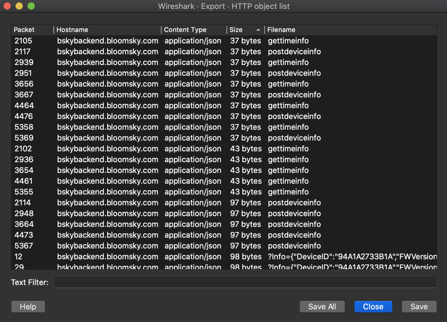Click the 98 bytes size of packet 12
447x322 pixels.
(246, 257)
